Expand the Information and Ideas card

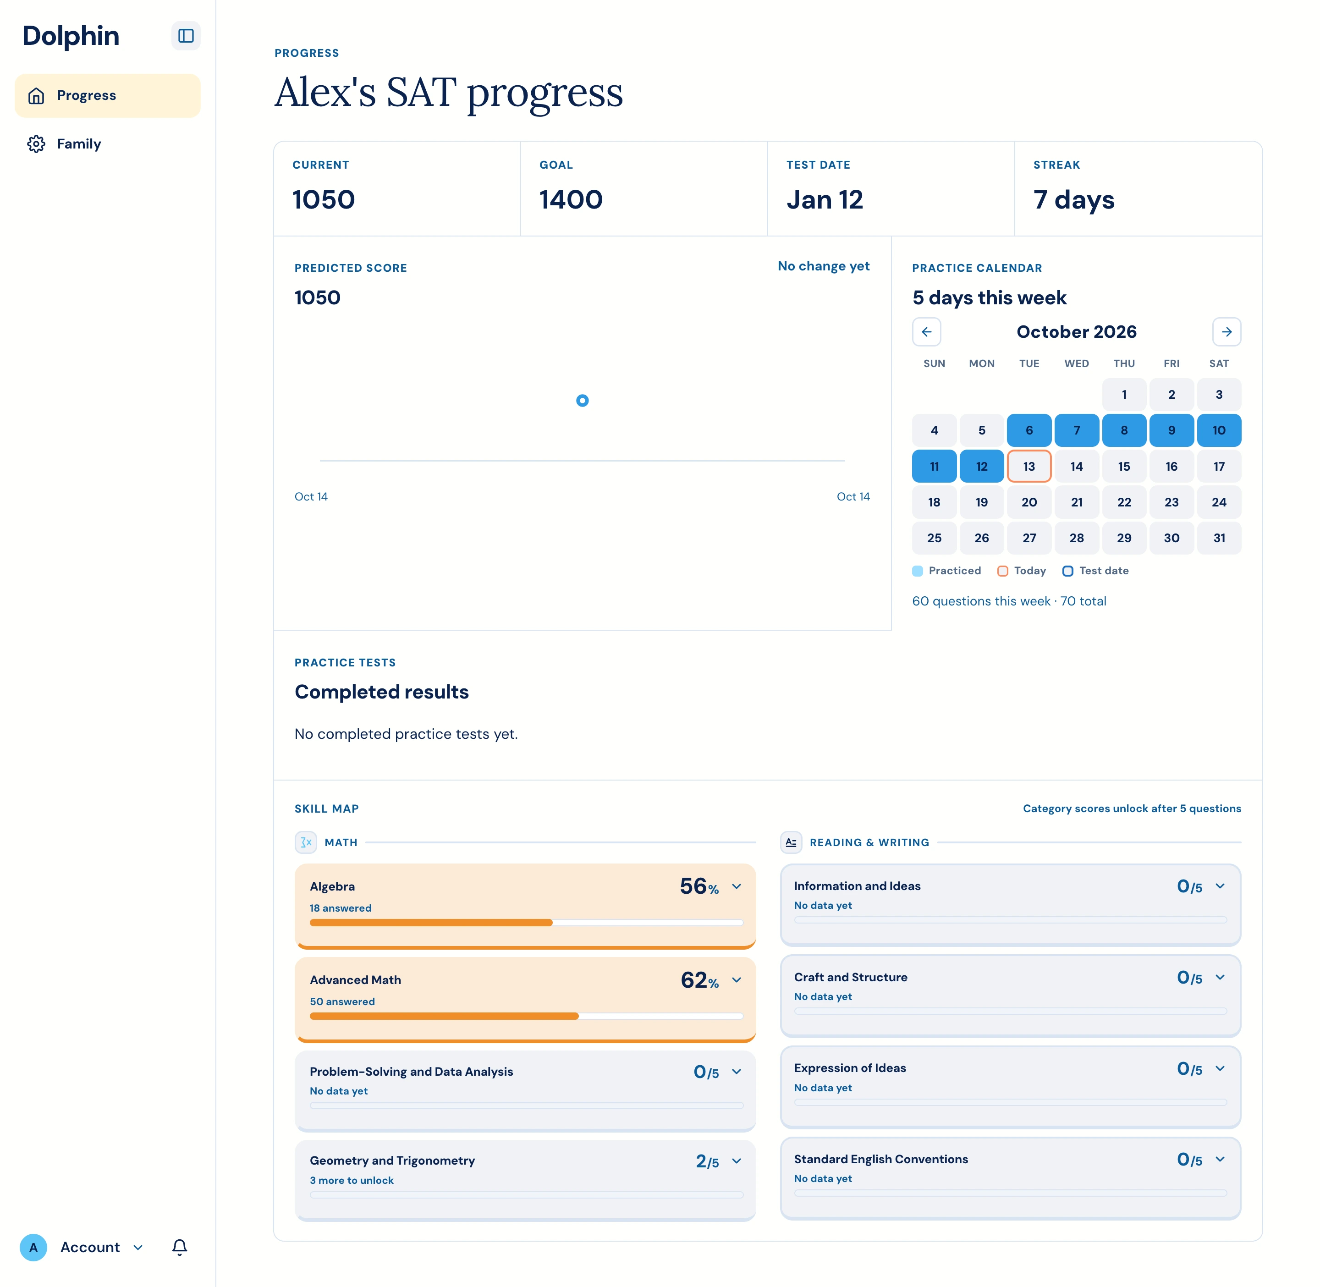[1220, 886]
